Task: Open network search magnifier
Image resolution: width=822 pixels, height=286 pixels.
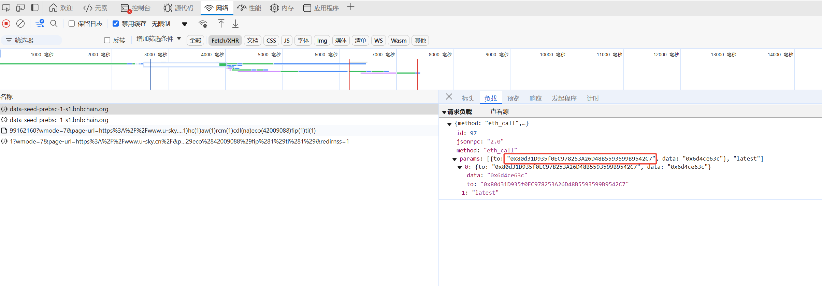Action: point(54,24)
